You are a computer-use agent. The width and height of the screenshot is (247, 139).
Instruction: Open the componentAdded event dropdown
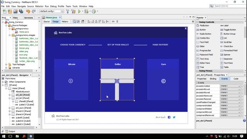[239, 105]
